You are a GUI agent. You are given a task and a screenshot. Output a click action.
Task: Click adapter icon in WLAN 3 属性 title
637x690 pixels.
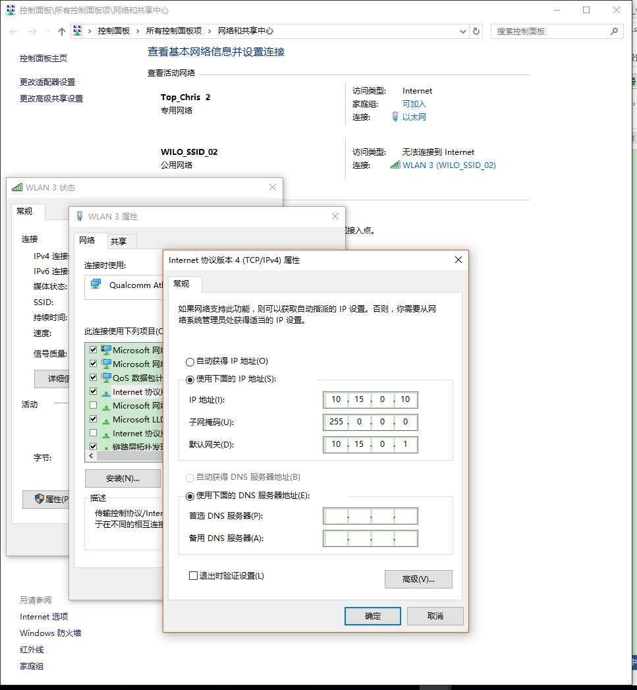[x=80, y=216]
